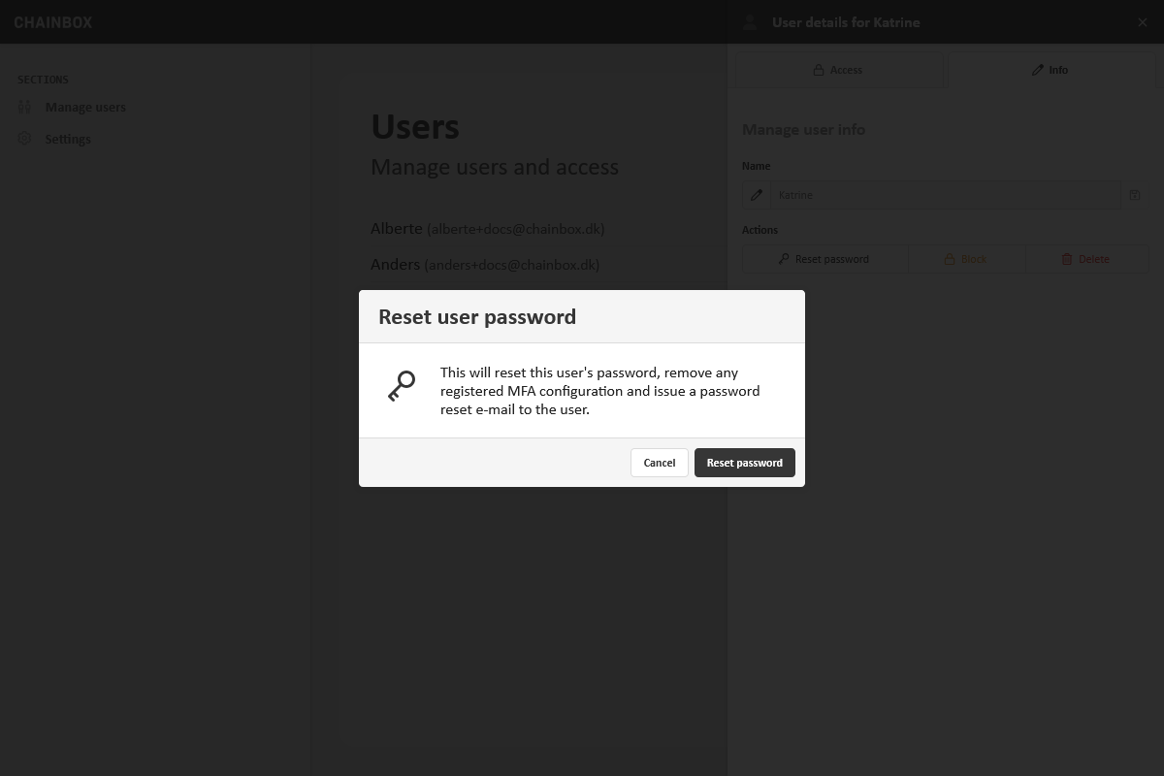Cancel the reset password dialog
Screen dimensions: 1164x776
(660, 463)
